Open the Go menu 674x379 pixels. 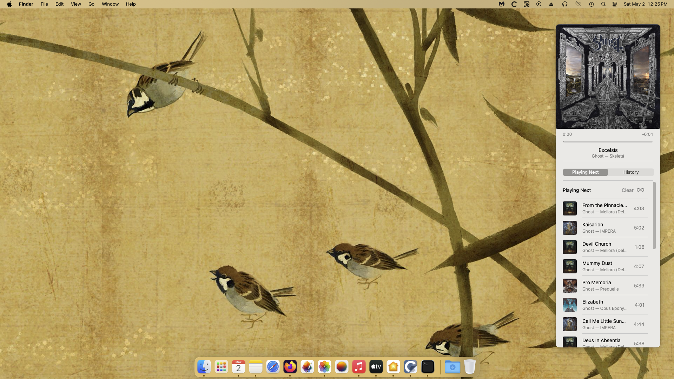(91, 4)
